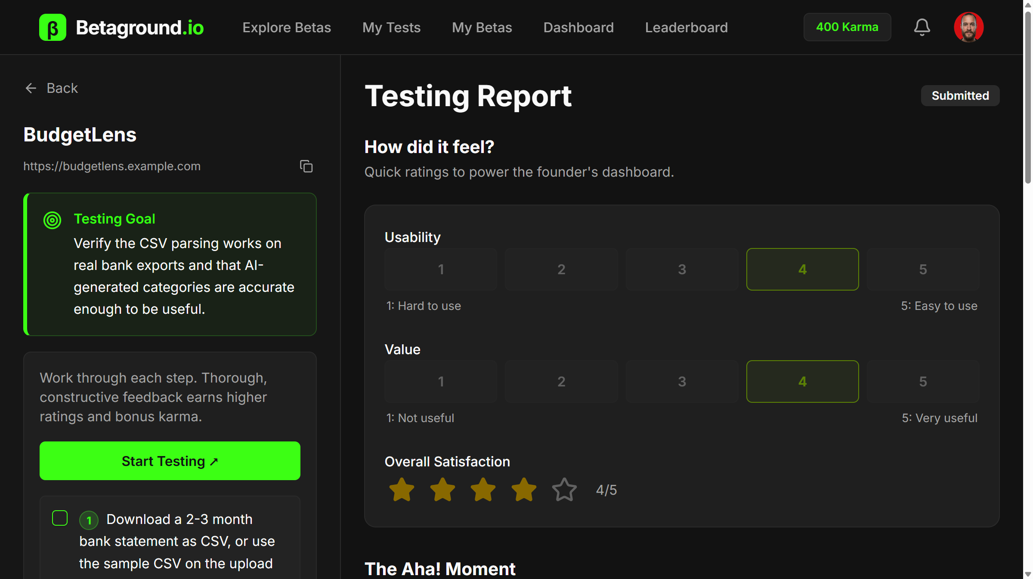The image size is (1033, 579).
Task: Open the budgetlens.example.com link
Action: tap(112, 166)
